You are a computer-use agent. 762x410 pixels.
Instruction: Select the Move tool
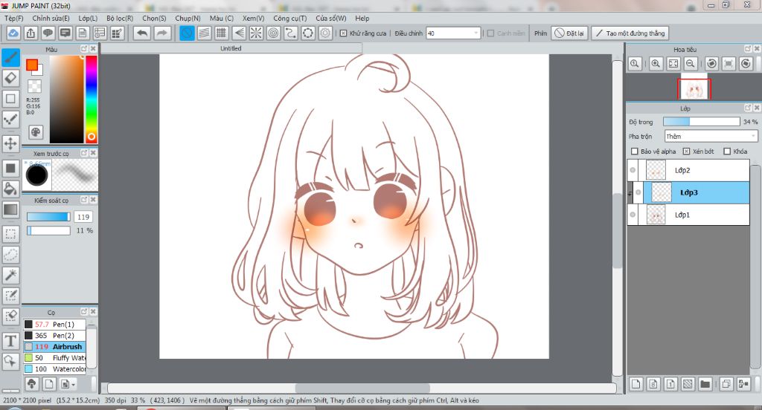(10, 143)
